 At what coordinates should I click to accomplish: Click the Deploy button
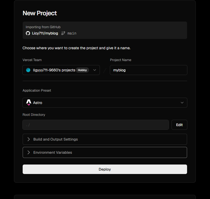[105, 169]
